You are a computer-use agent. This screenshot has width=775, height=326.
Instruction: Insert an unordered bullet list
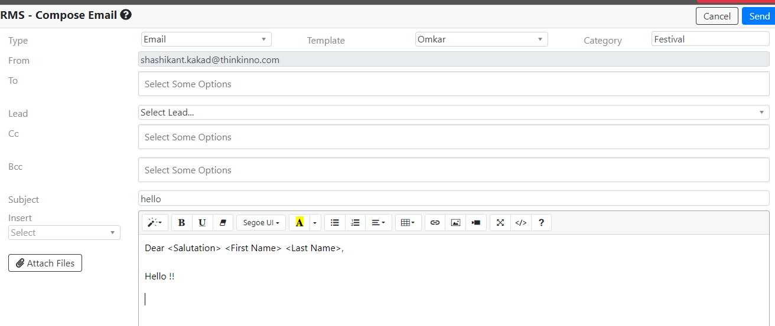[x=335, y=222]
